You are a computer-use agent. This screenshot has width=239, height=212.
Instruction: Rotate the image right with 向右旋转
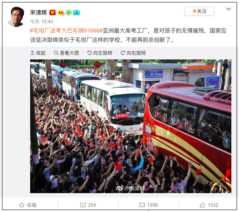click(x=133, y=53)
